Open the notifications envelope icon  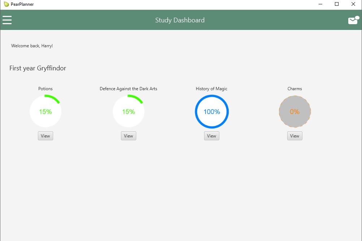click(x=353, y=21)
